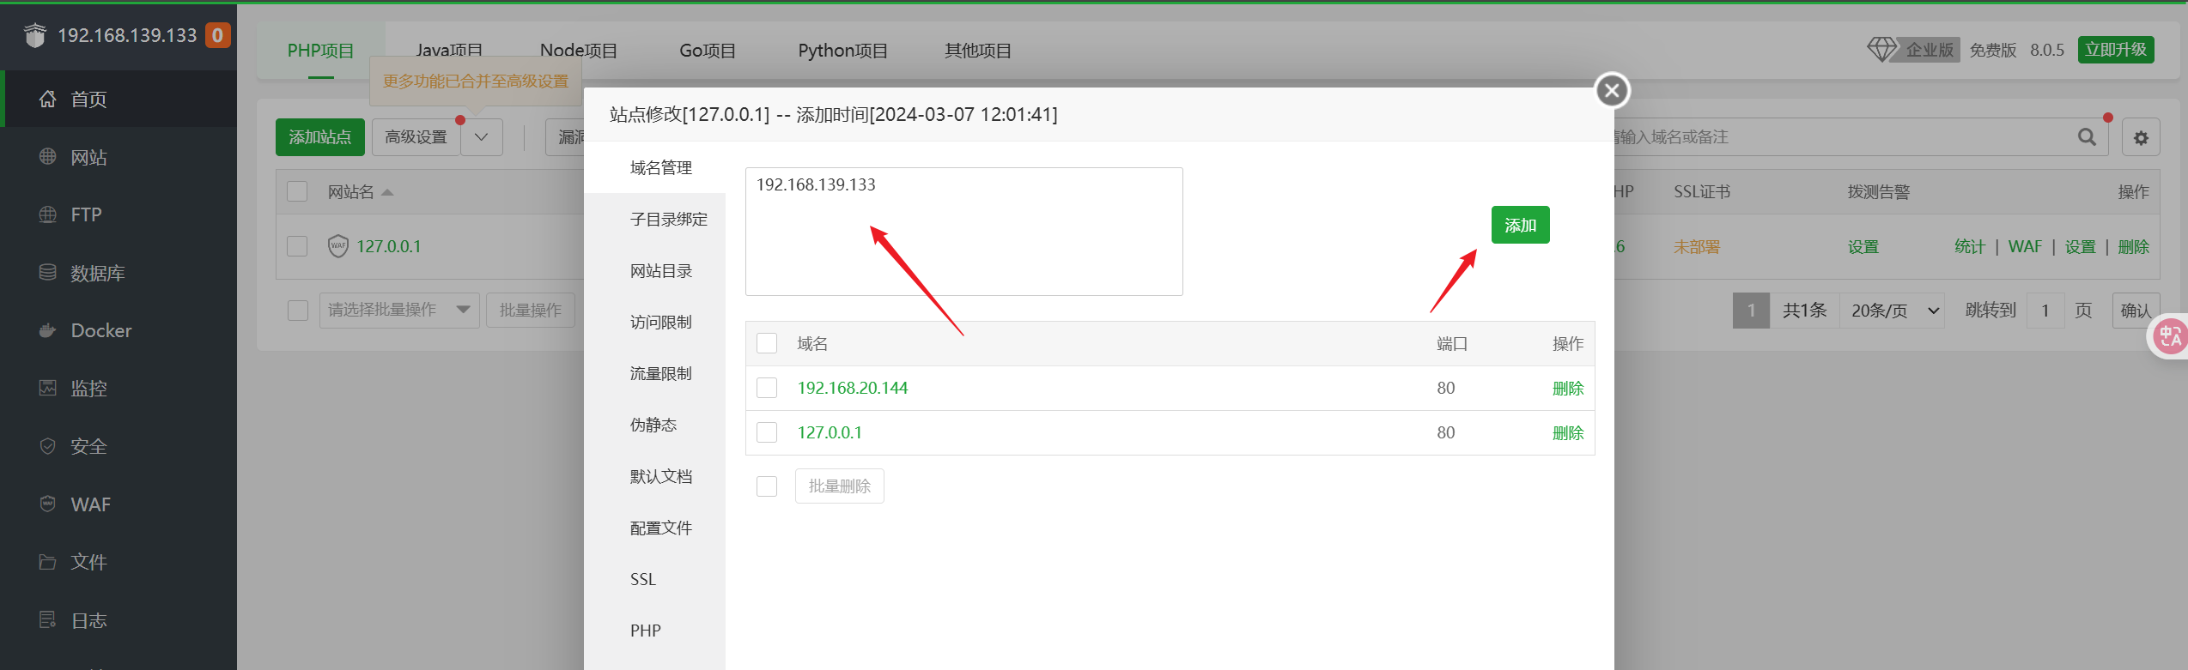Click the WAF shield icon in sidebar

click(x=48, y=504)
